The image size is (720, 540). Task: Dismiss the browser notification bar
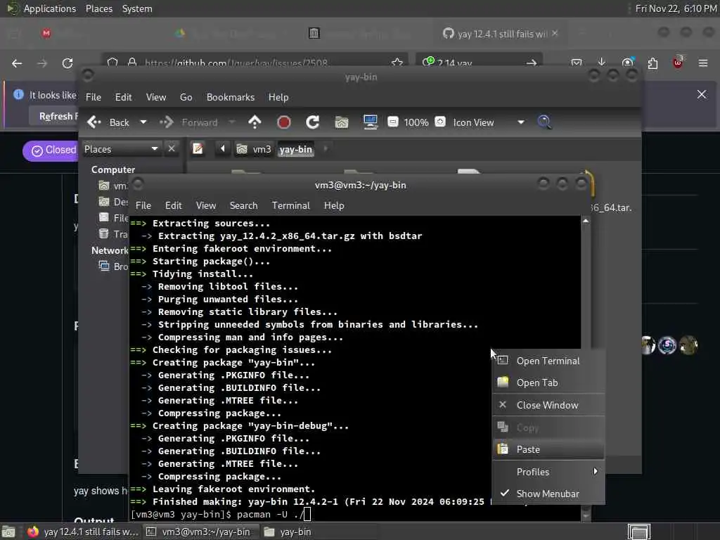(702, 95)
